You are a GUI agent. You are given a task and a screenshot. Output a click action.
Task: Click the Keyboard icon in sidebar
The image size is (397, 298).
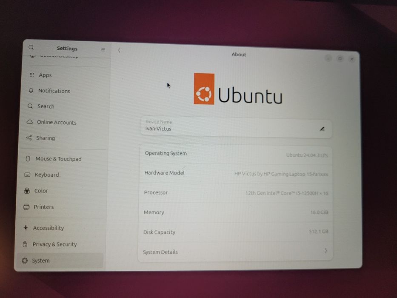(27, 175)
